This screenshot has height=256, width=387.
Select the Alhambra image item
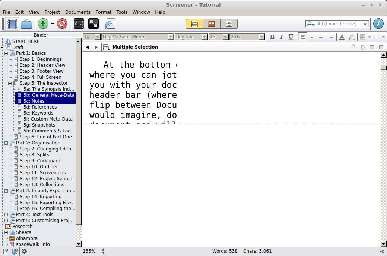pos(27,238)
